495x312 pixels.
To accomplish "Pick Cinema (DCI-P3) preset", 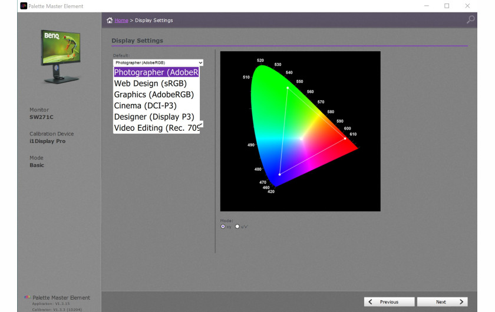I will [x=156, y=105].
